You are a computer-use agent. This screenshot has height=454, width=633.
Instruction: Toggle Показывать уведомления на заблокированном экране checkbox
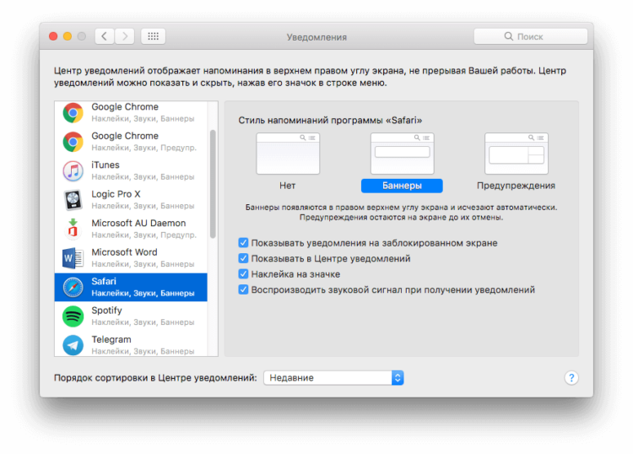(x=243, y=242)
